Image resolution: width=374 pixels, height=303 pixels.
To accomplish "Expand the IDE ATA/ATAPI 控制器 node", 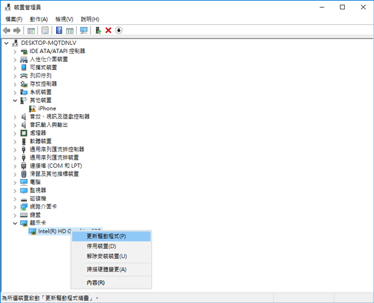I will tap(15, 52).
